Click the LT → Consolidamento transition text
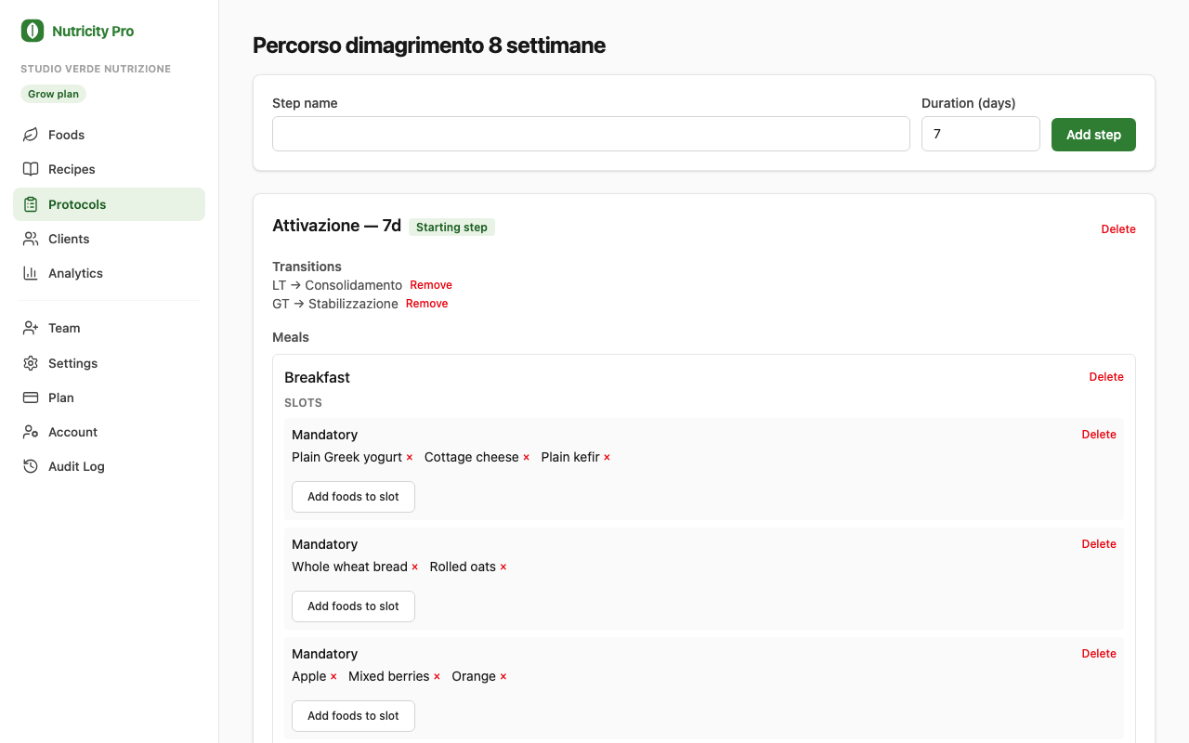 337,285
